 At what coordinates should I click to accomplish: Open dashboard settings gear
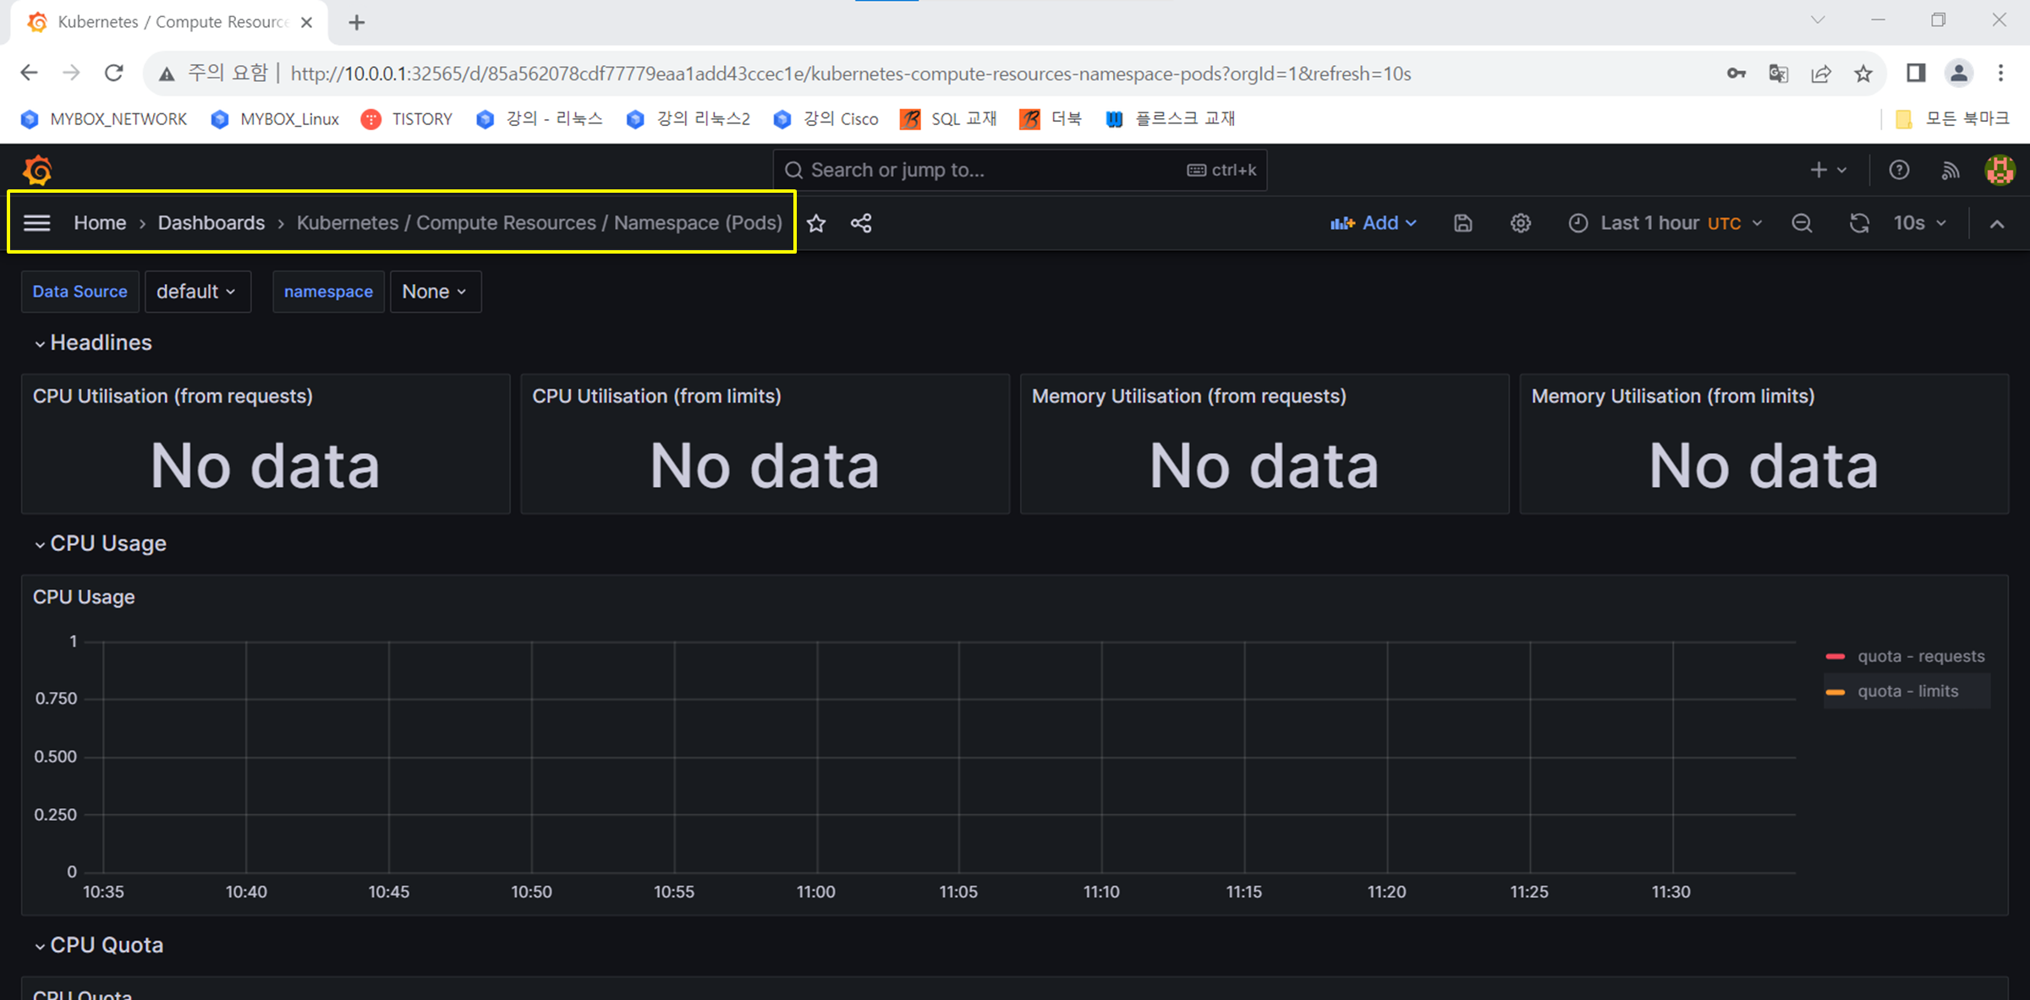tap(1521, 223)
